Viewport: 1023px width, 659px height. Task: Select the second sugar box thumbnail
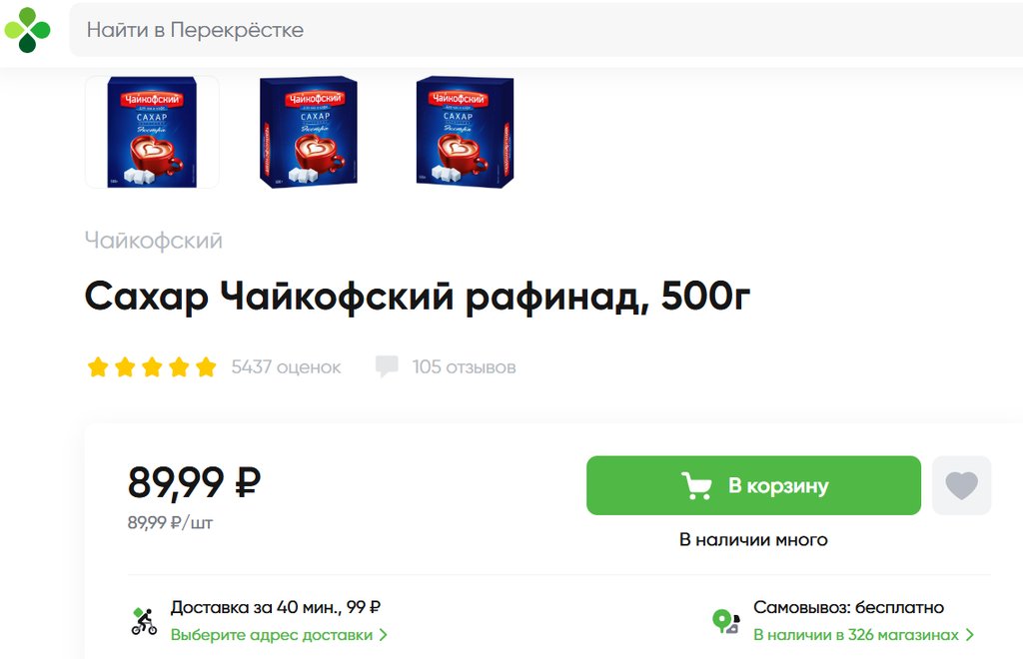tap(309, 133)
